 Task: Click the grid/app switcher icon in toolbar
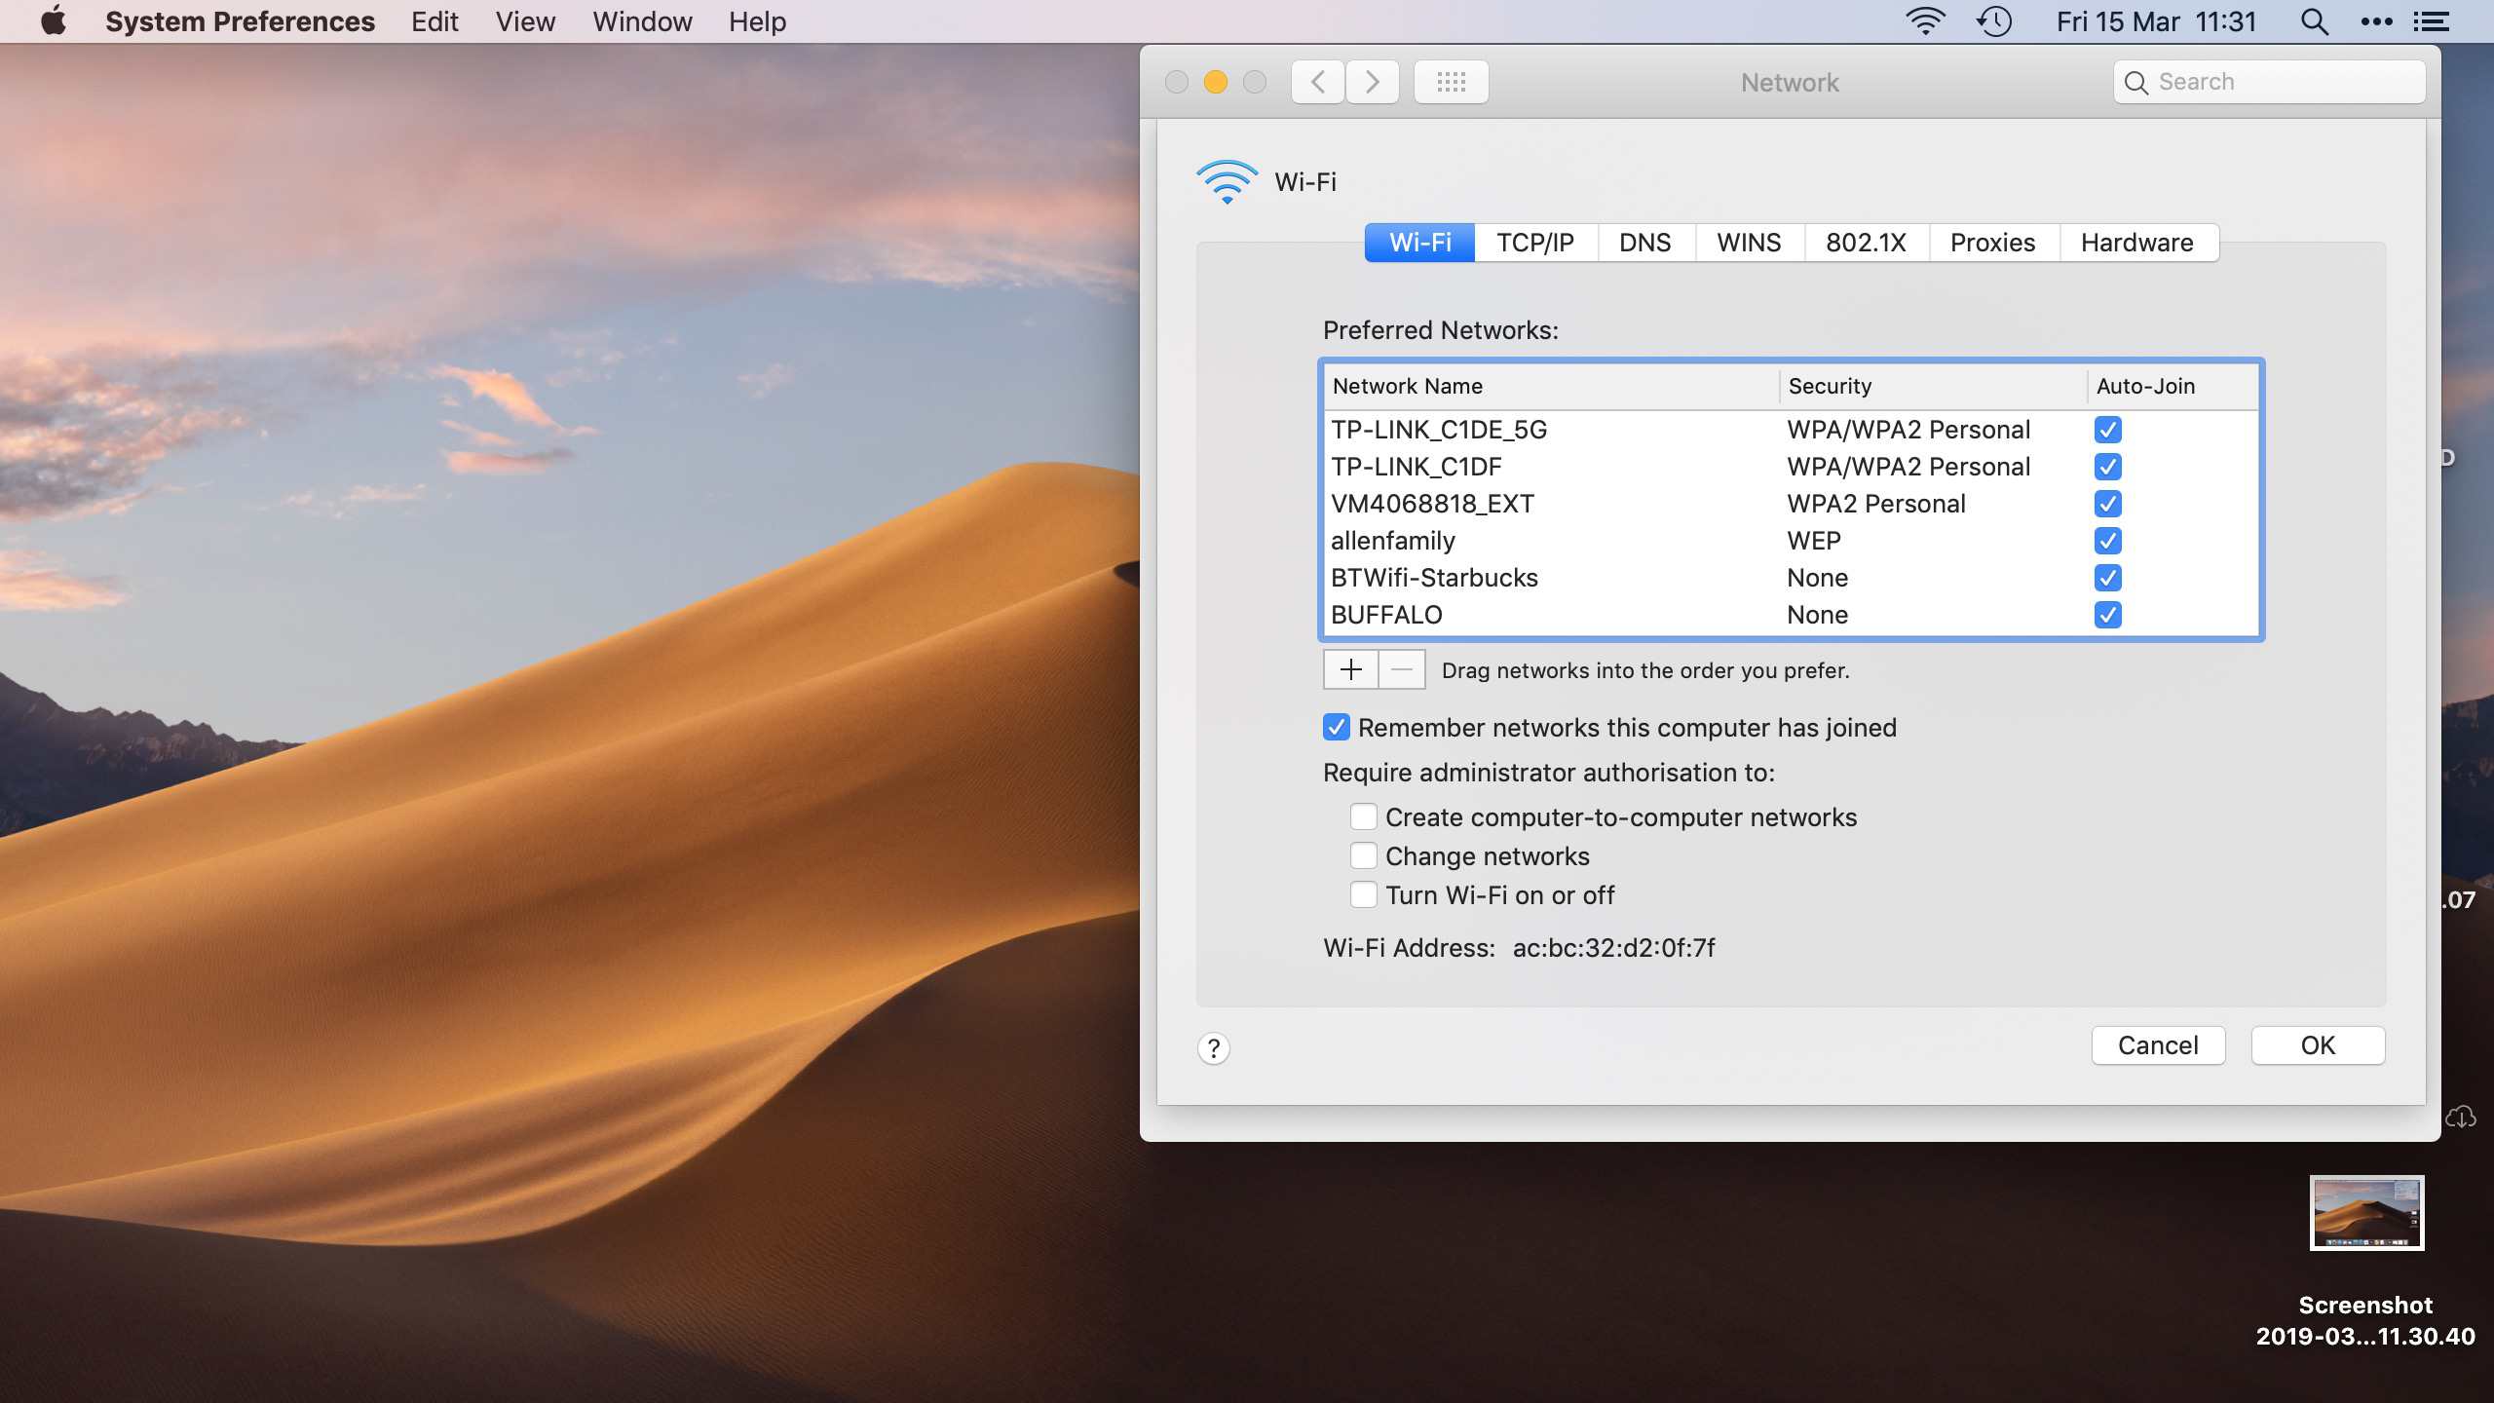pyautogui.click(x=1449, y=81)
